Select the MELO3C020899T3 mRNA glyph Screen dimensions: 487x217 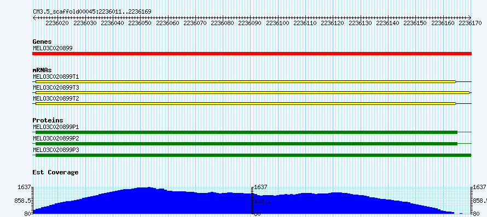point(252,92)
